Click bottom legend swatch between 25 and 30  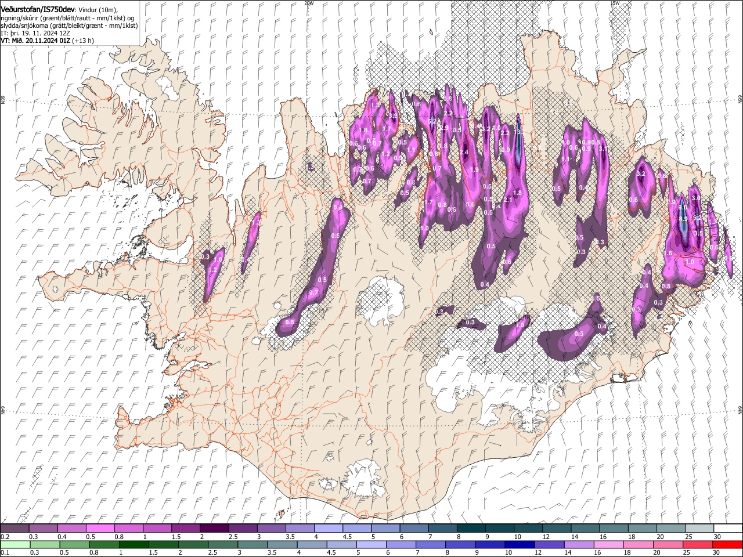click(x=697, y=545)
